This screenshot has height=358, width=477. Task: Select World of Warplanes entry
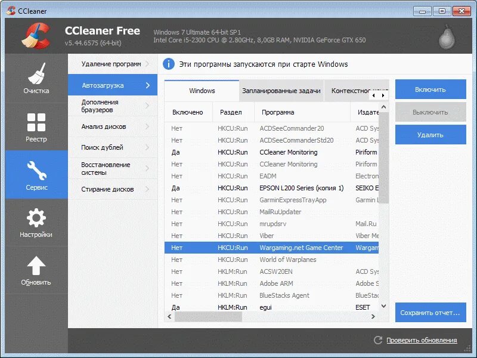[272, 260]
